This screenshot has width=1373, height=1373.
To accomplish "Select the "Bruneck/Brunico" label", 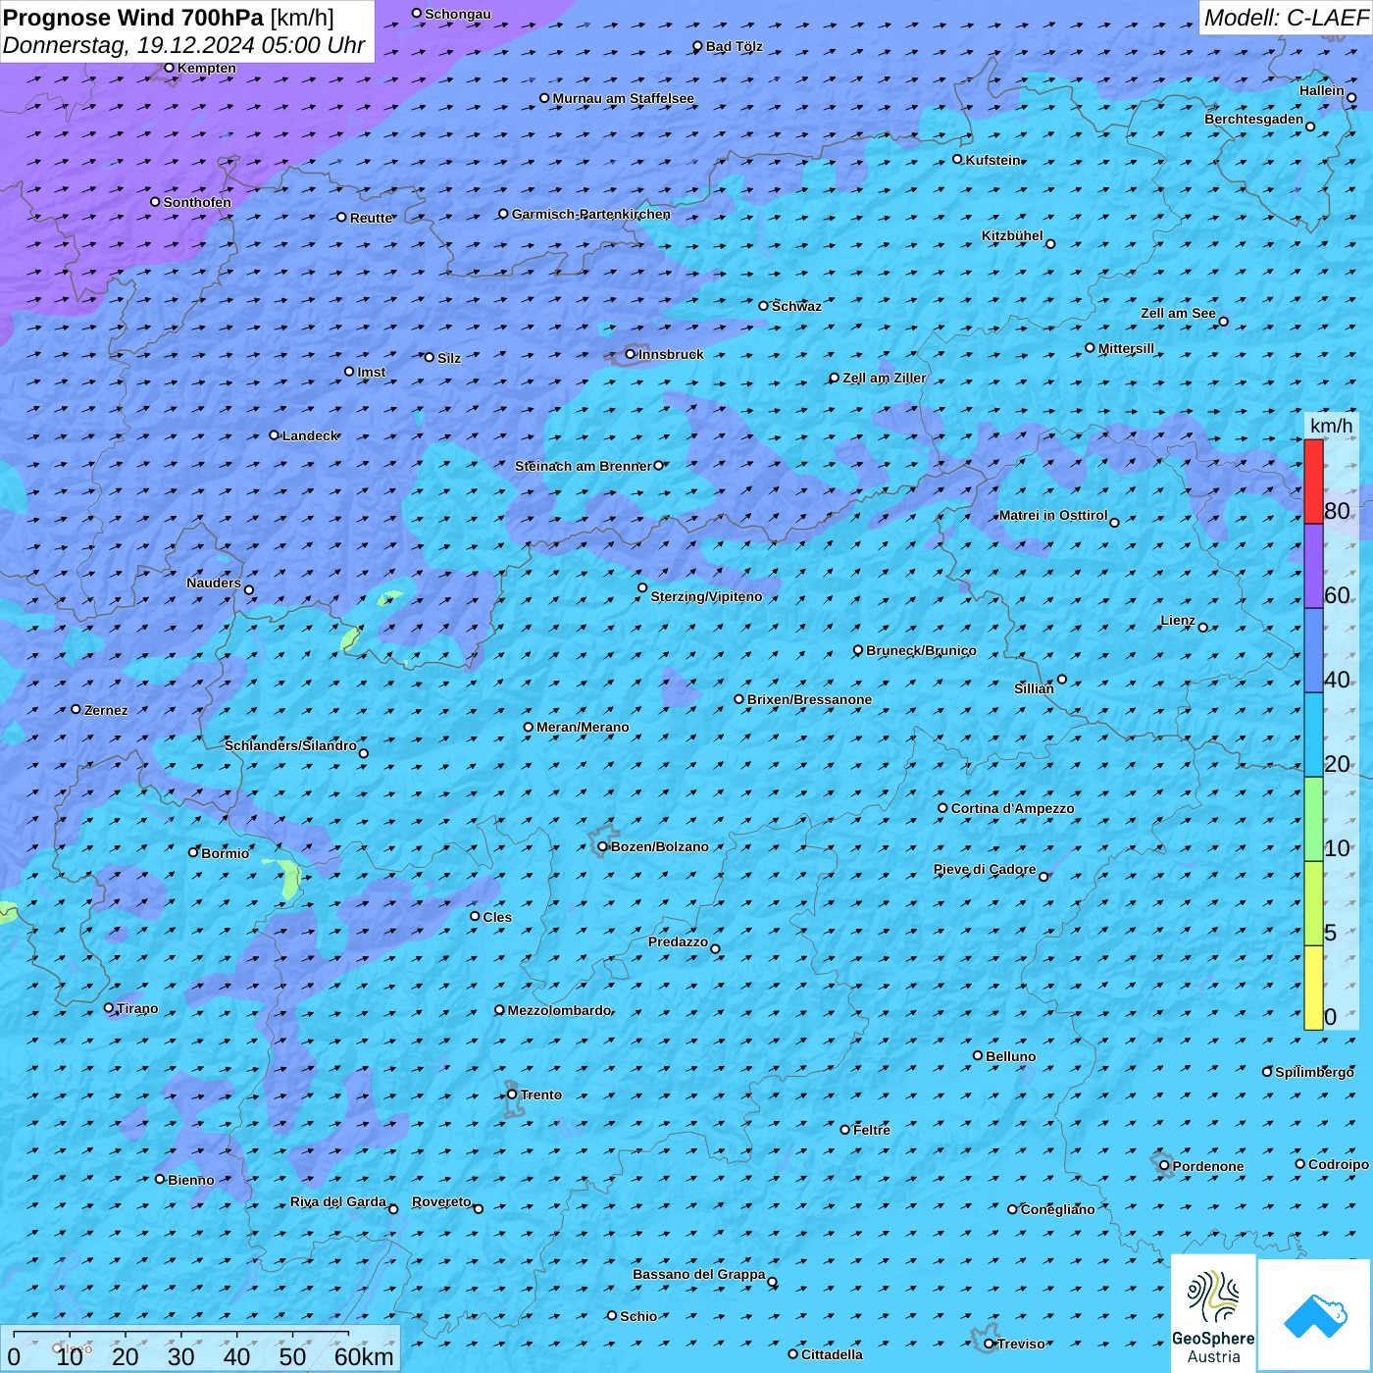I will (x=921, y=650).
